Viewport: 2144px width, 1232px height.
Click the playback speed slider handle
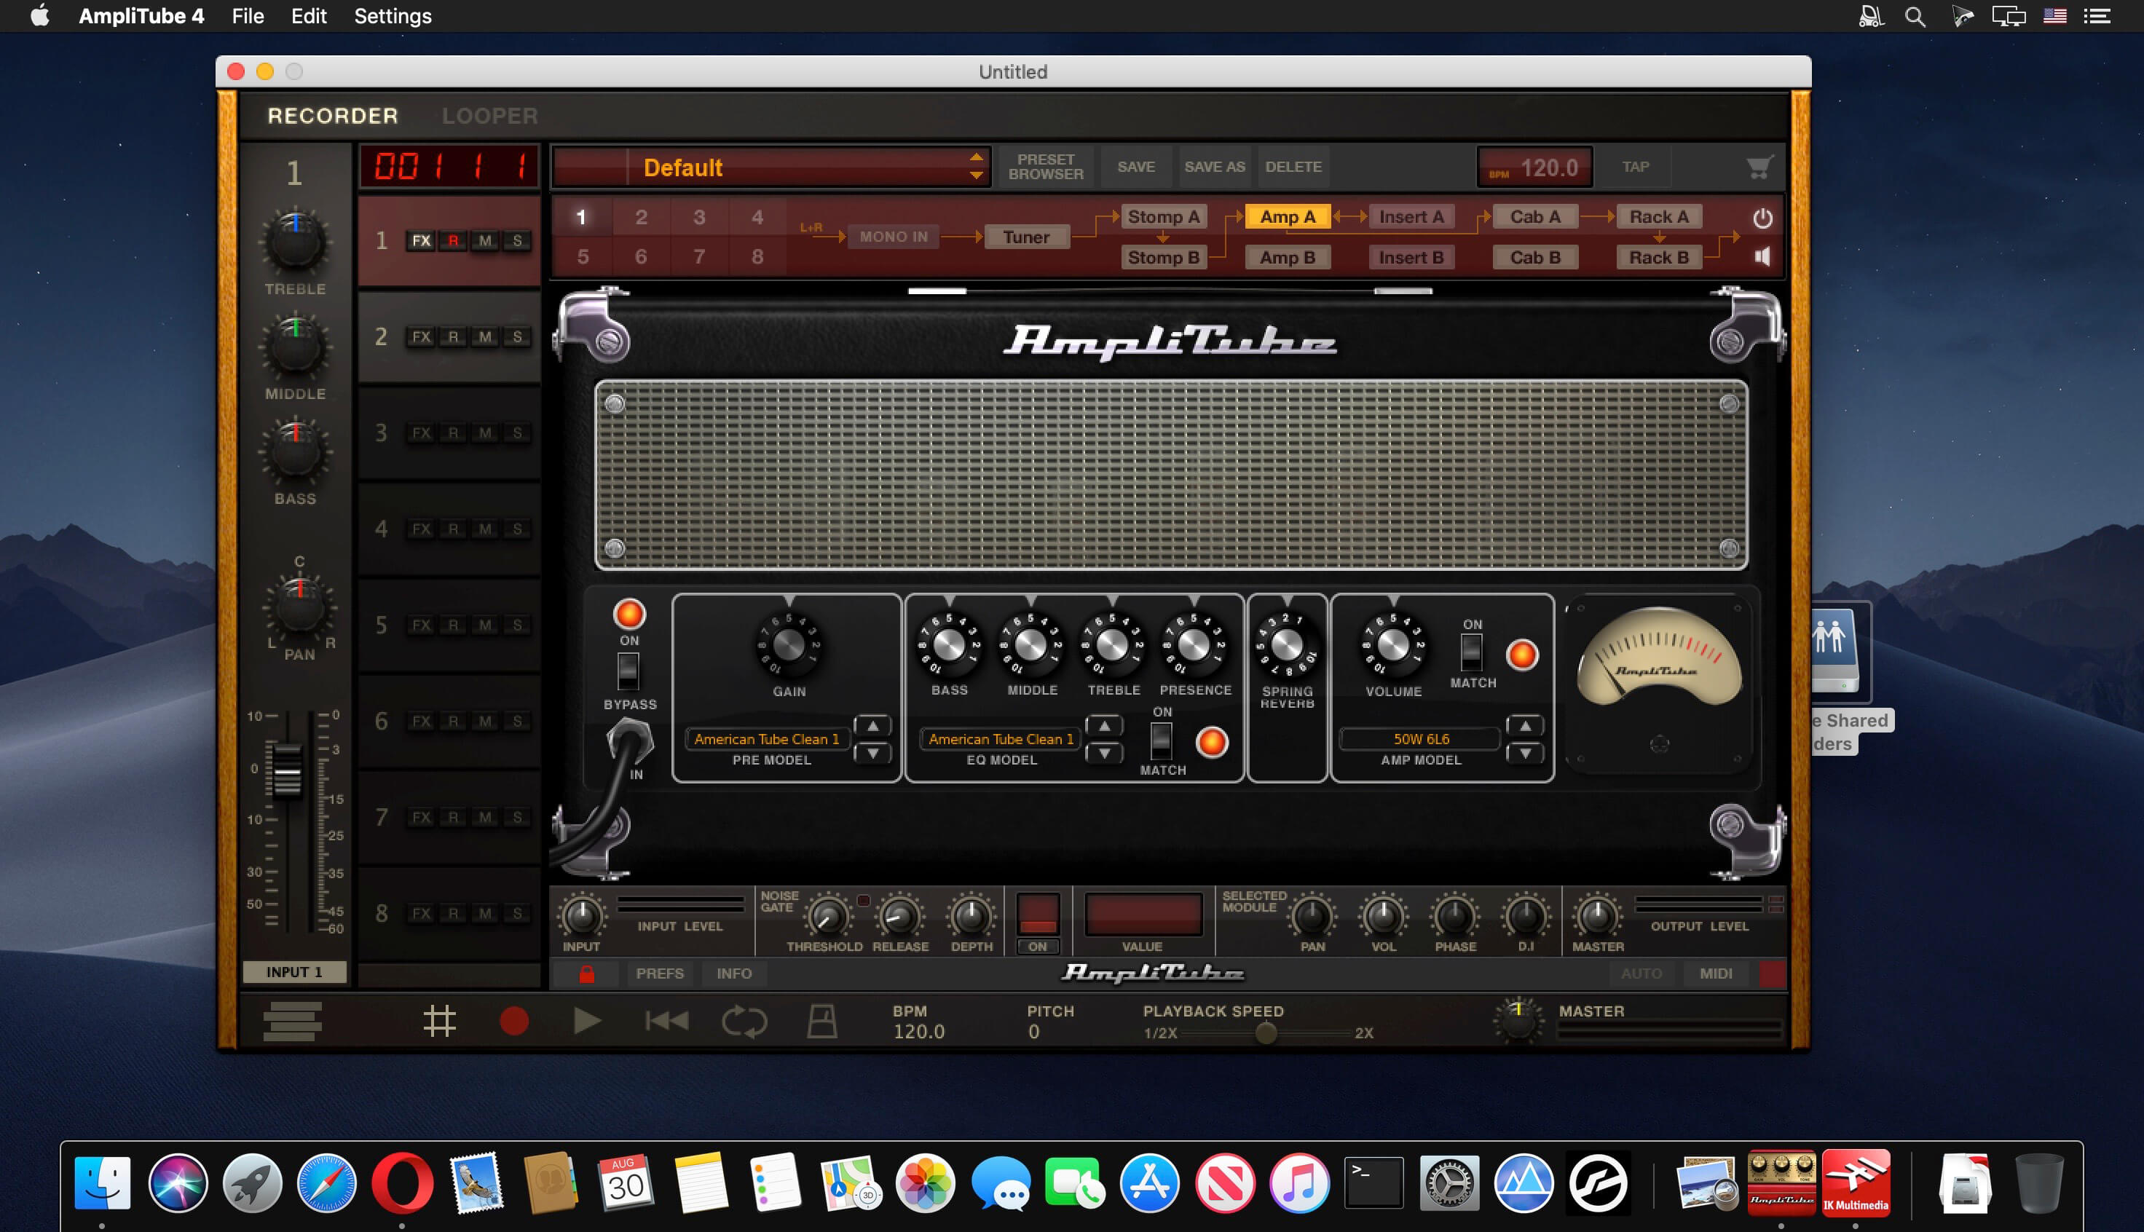(x=1266, y=1032)
